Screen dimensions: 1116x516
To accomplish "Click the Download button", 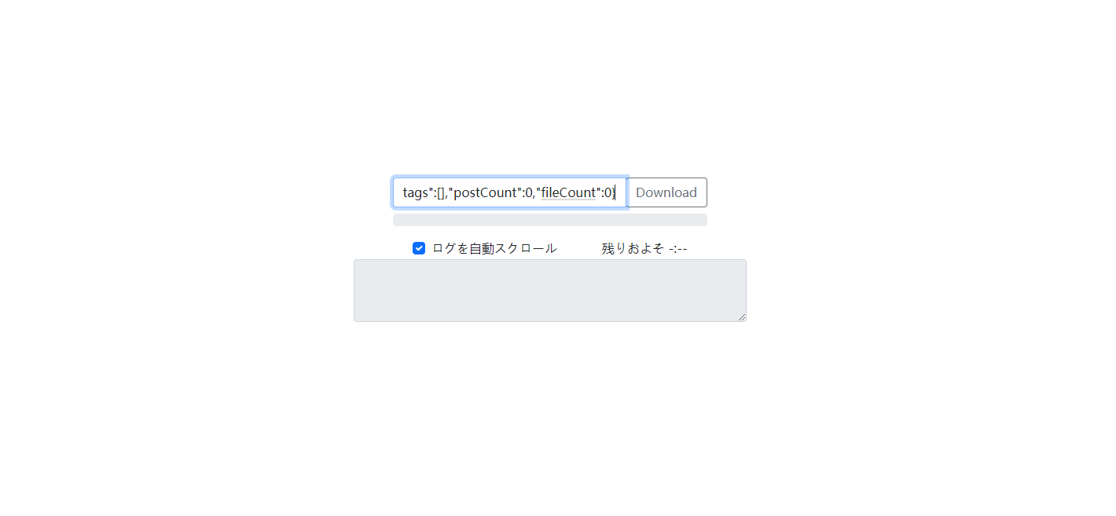I will [666, 192].
